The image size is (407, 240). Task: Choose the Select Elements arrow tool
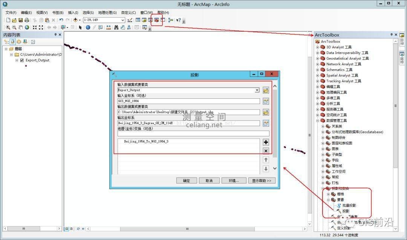80,27
